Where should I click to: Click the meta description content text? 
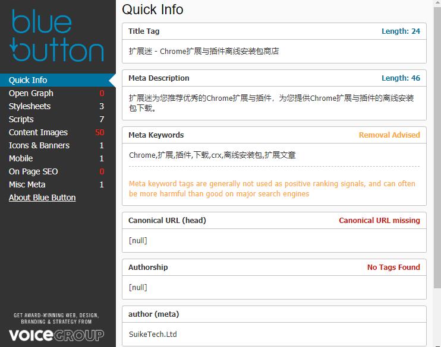(271, 103)
